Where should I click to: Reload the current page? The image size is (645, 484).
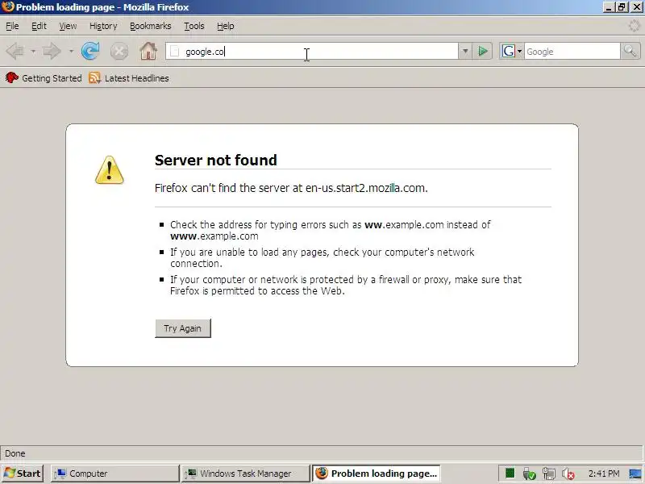click(90, 52)
